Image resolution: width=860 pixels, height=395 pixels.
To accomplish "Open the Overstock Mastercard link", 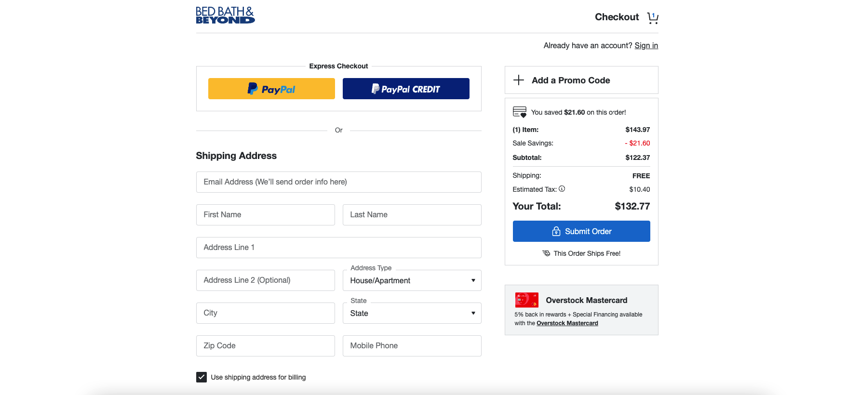I will [567, 323].
